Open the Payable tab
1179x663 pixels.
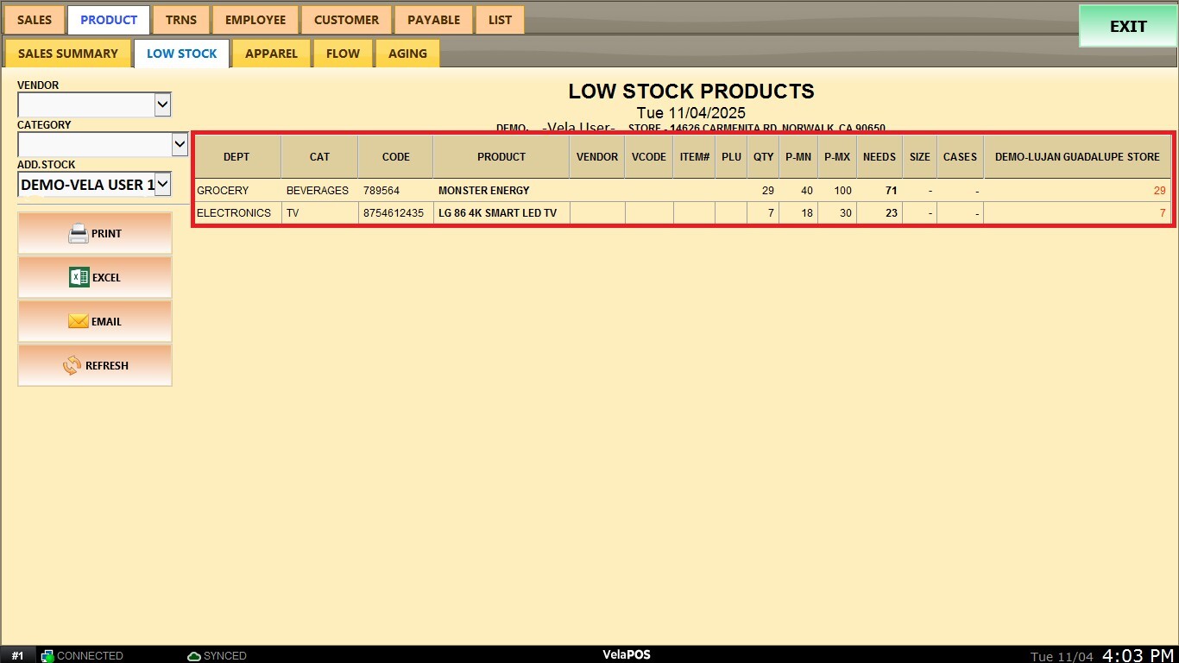[433, 20]
